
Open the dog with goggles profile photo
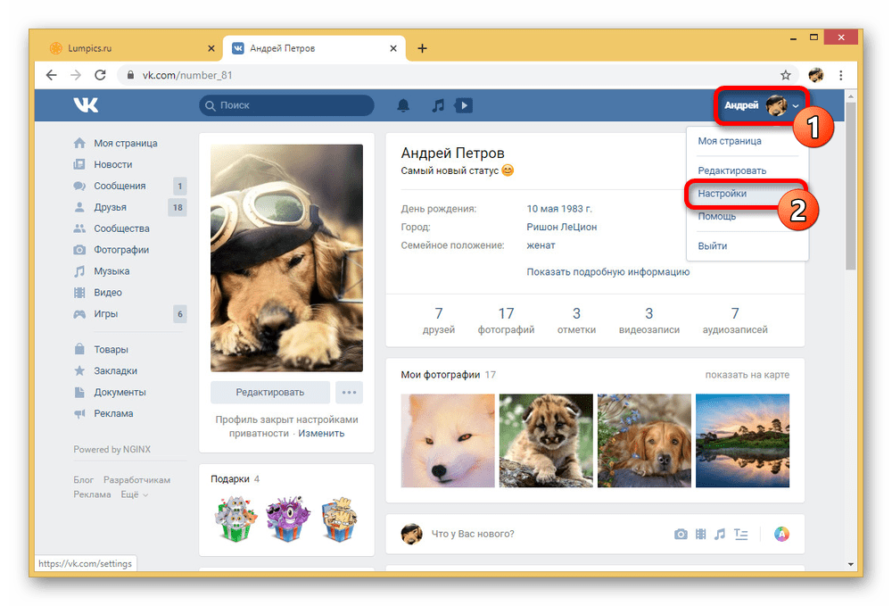point(286,258)
